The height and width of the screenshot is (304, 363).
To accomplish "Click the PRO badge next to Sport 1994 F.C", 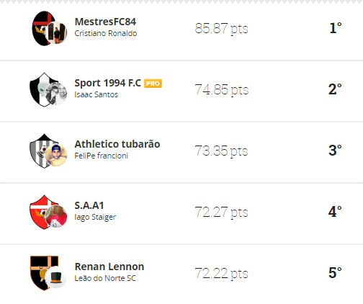I will (153, 84).
